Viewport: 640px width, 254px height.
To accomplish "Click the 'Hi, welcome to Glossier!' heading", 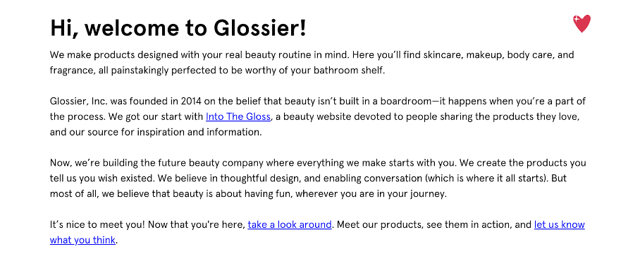I will [x=178, y=28].
